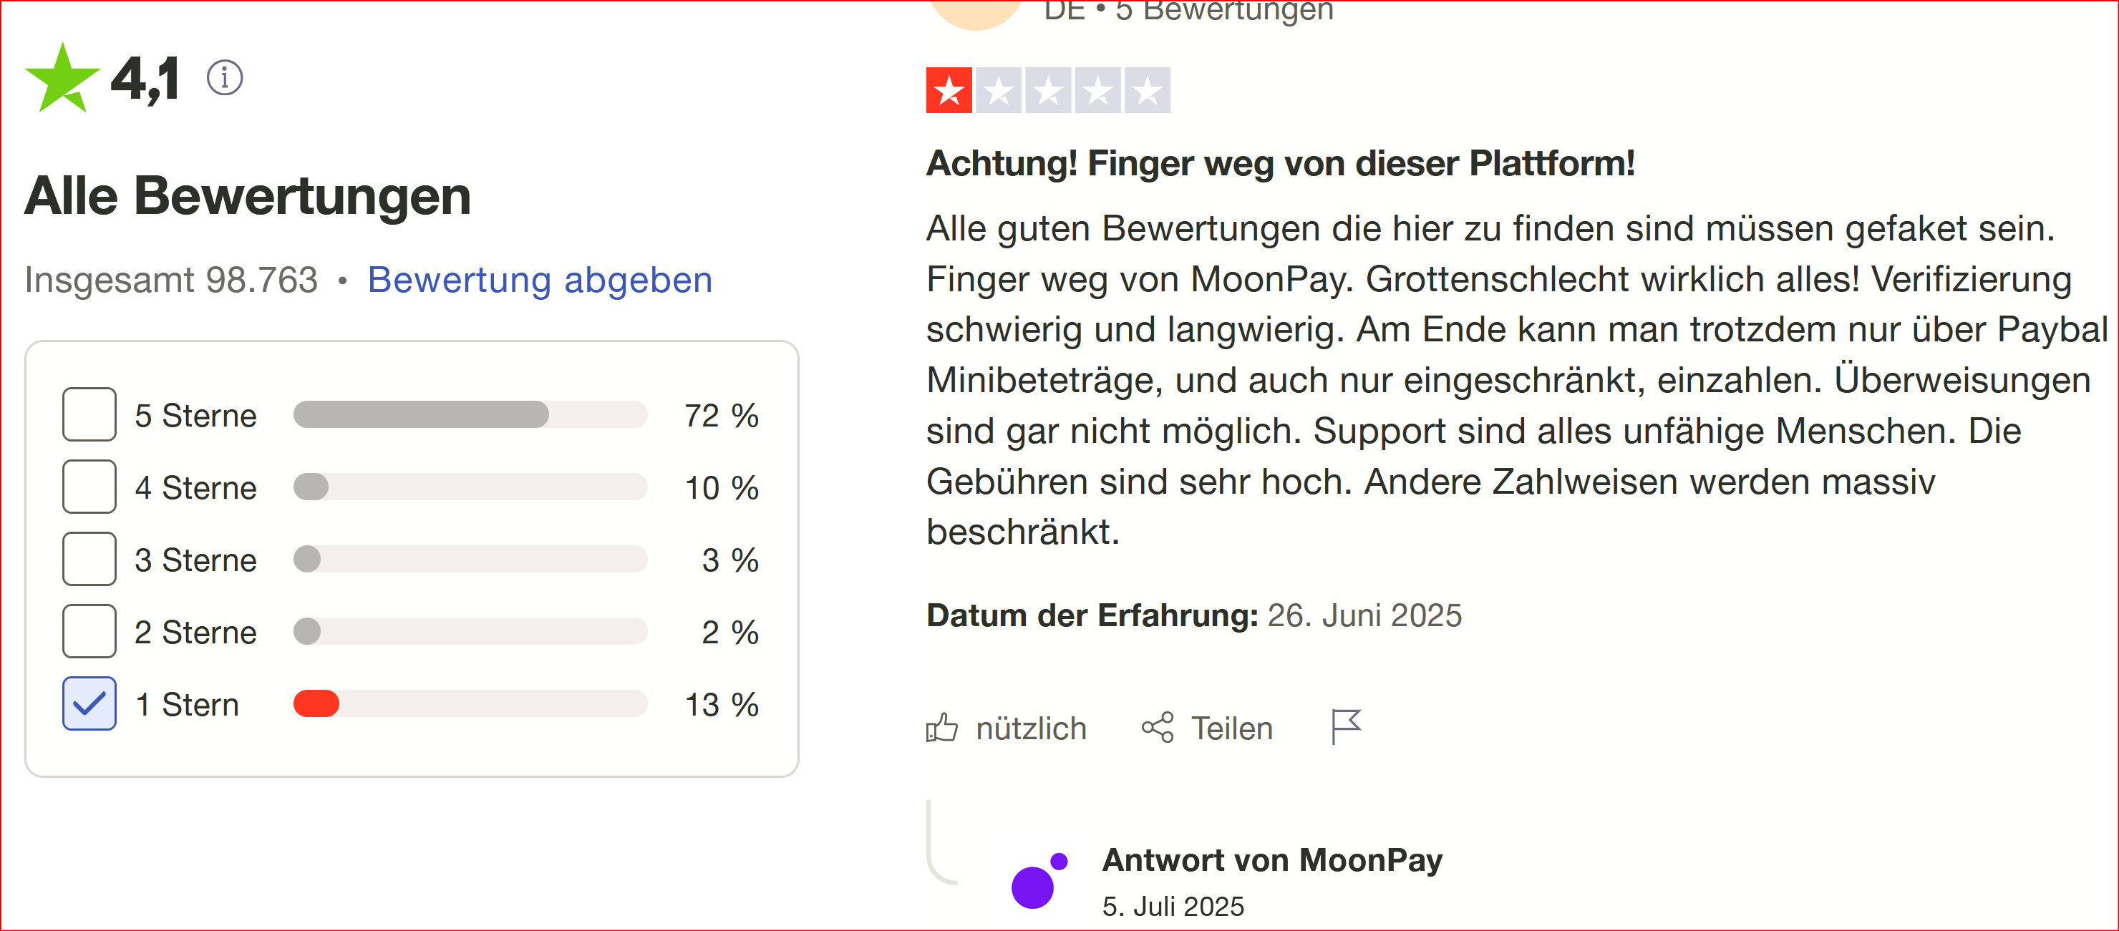Enable the 5 Sterne filter checkbox

coord(89,414)
